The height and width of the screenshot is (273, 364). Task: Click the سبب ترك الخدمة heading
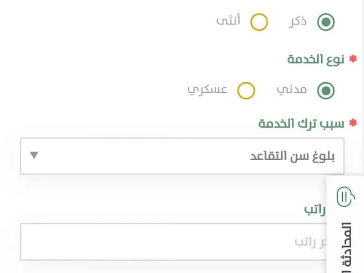click(301, 123)
